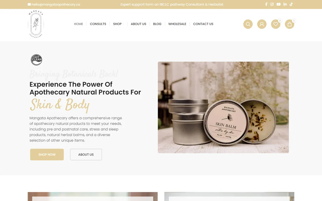
Task: Open the YouTube channel icon
Action: [279, 4]
